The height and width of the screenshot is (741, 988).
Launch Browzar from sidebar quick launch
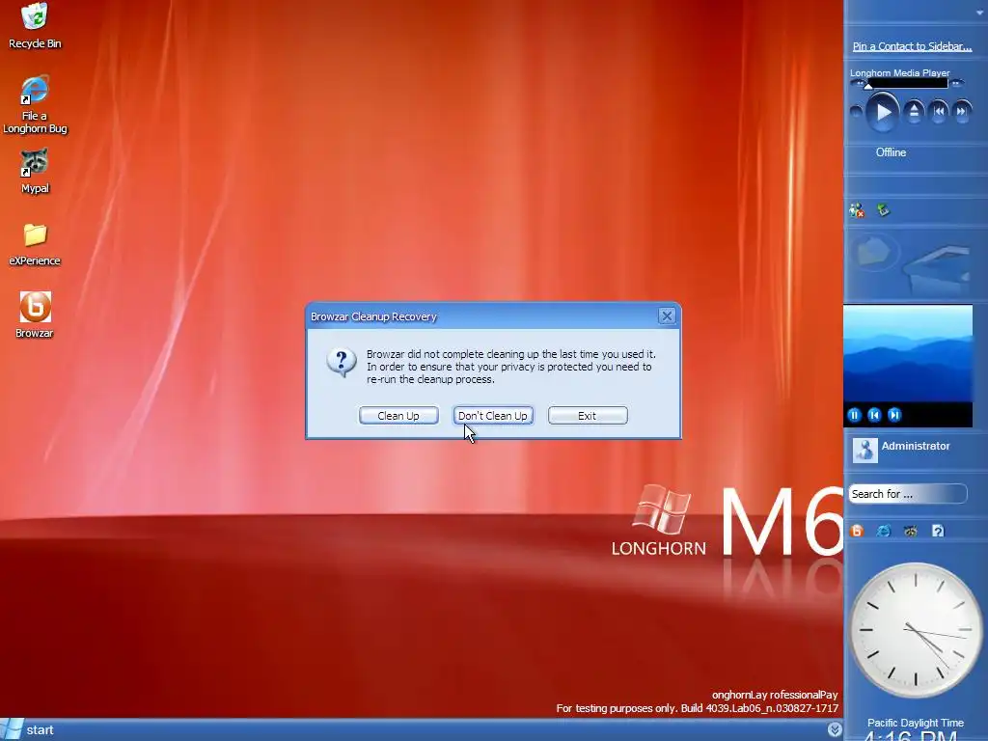point(857,532)
